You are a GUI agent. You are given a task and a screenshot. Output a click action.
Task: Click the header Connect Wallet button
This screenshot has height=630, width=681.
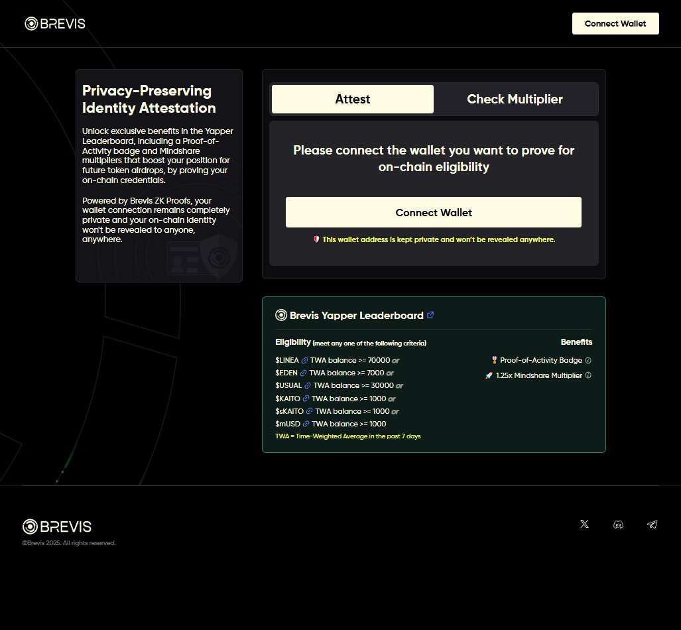click(x=615, y=23)
